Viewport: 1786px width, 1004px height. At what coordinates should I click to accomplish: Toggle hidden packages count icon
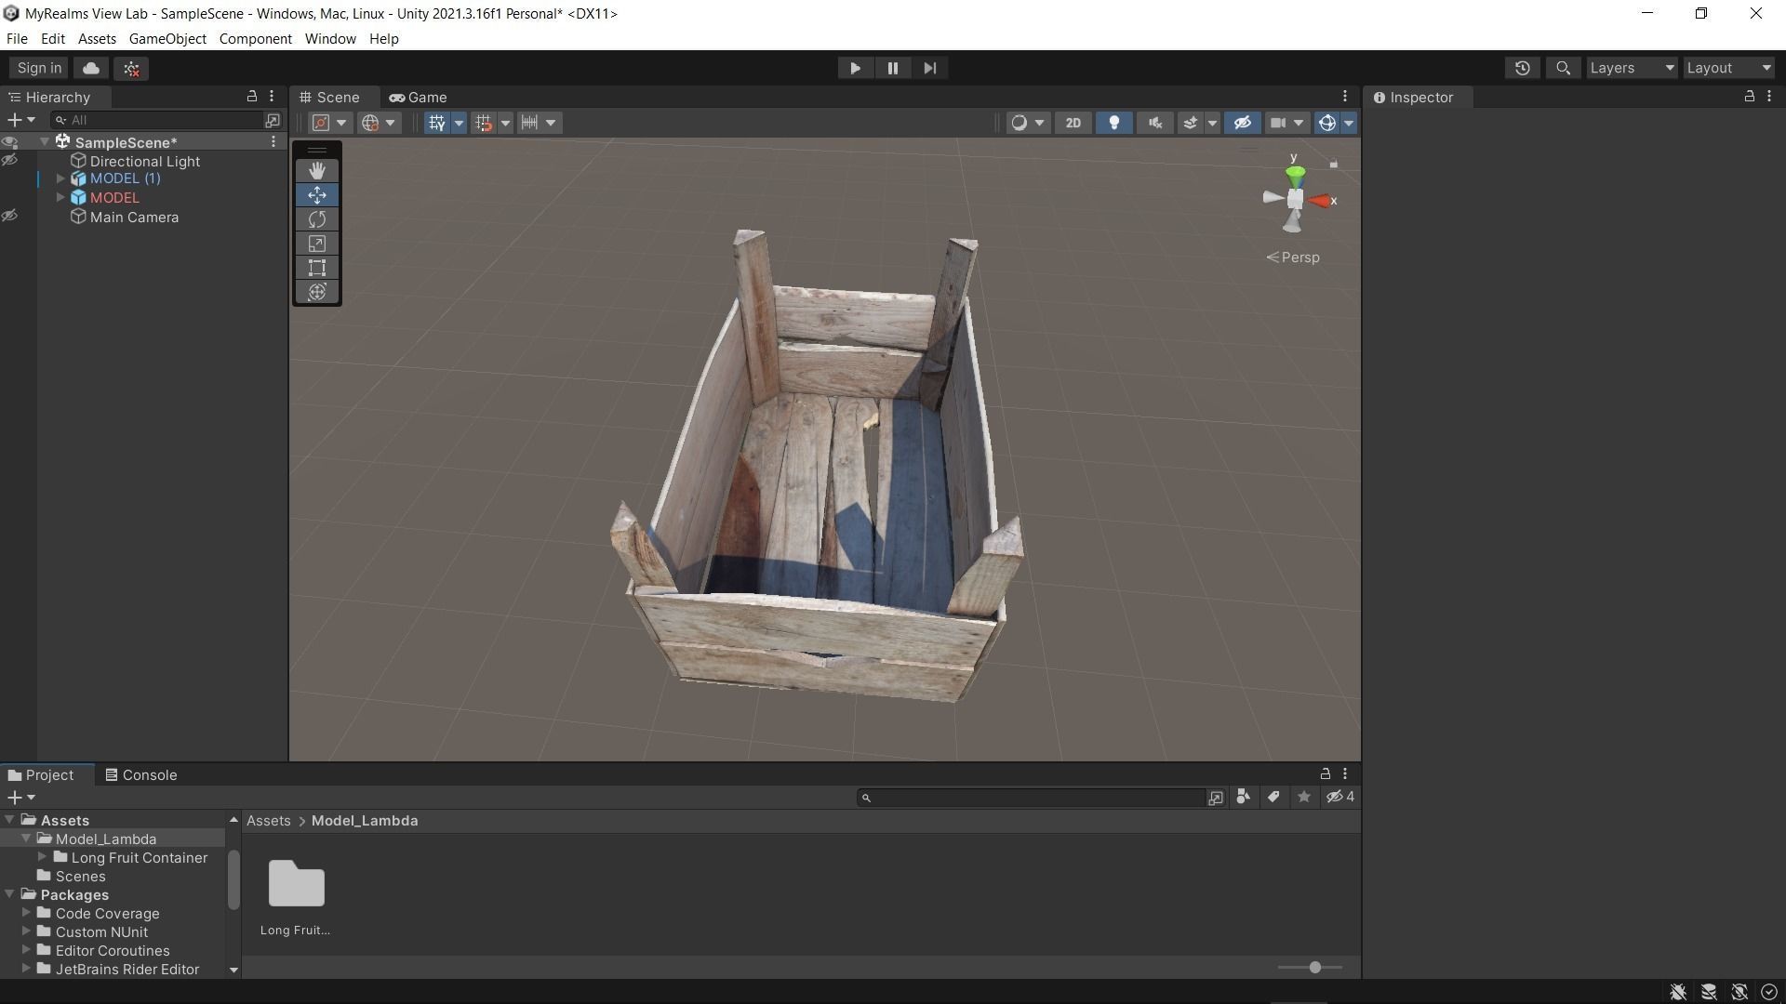click(1339, 797)
